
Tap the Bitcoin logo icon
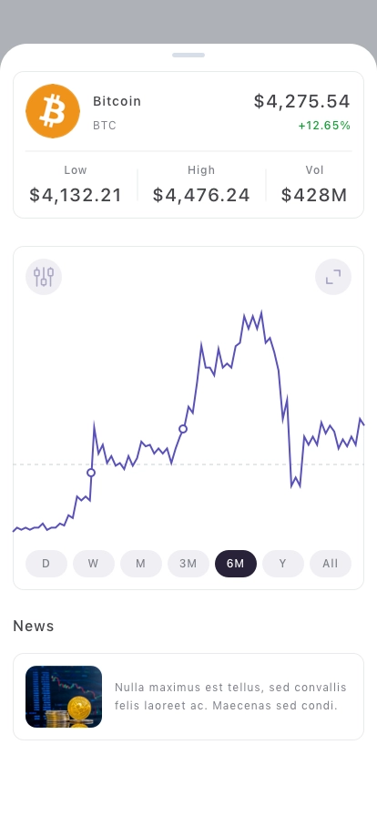53,111
